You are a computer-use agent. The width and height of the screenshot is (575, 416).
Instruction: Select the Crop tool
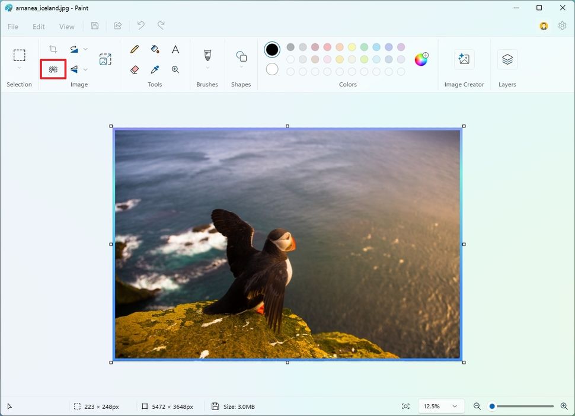[x=53, y=49]
